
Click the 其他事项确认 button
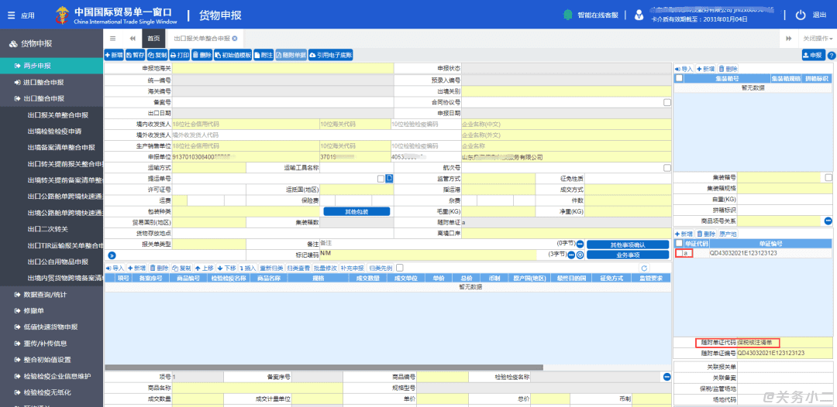(628, 245)
